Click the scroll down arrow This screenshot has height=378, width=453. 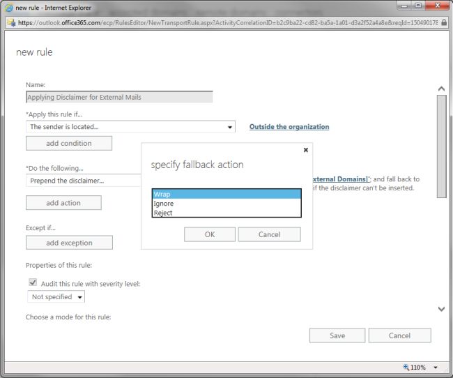point(441,309)
